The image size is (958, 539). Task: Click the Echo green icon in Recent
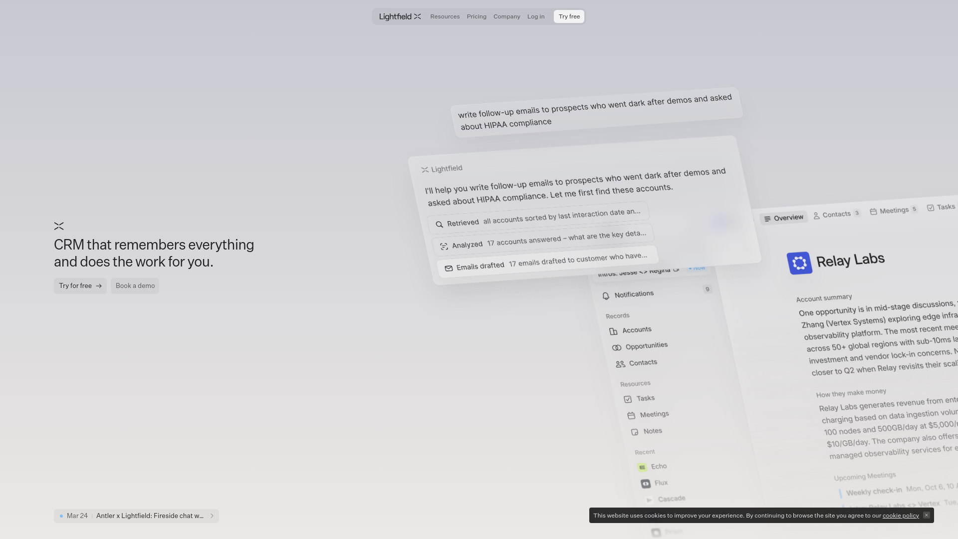tap(642, 468)
